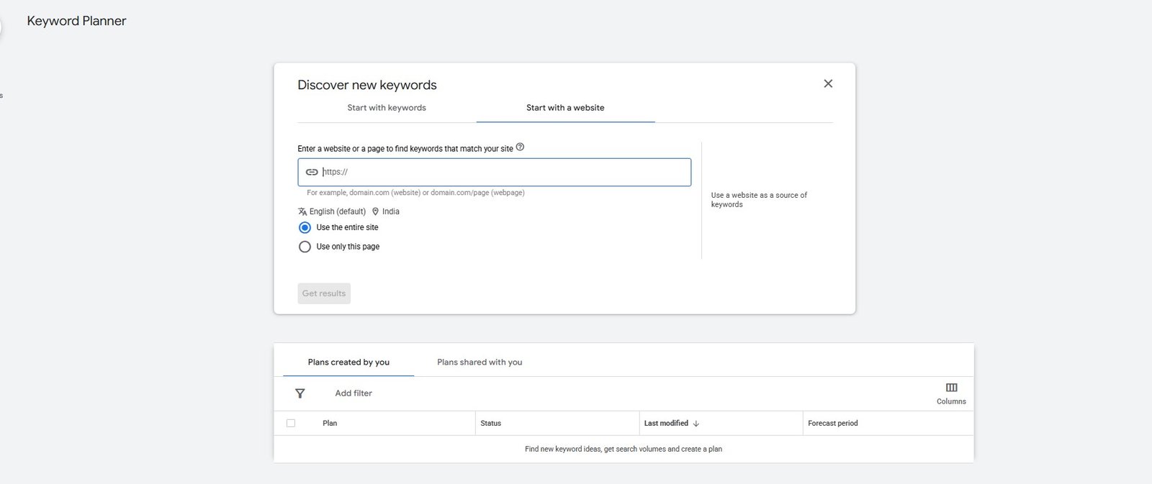Viewport: 1152px width, 484px height.
Task: Click 'Find new keyword ideas' empty-table message
Action: [x=624, y=449]
